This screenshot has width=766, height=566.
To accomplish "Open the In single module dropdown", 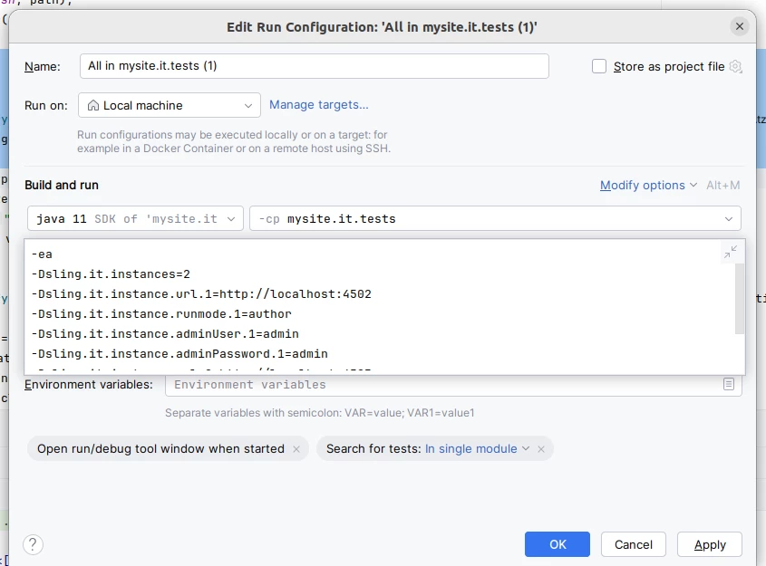I will click(x=477, y=449).
